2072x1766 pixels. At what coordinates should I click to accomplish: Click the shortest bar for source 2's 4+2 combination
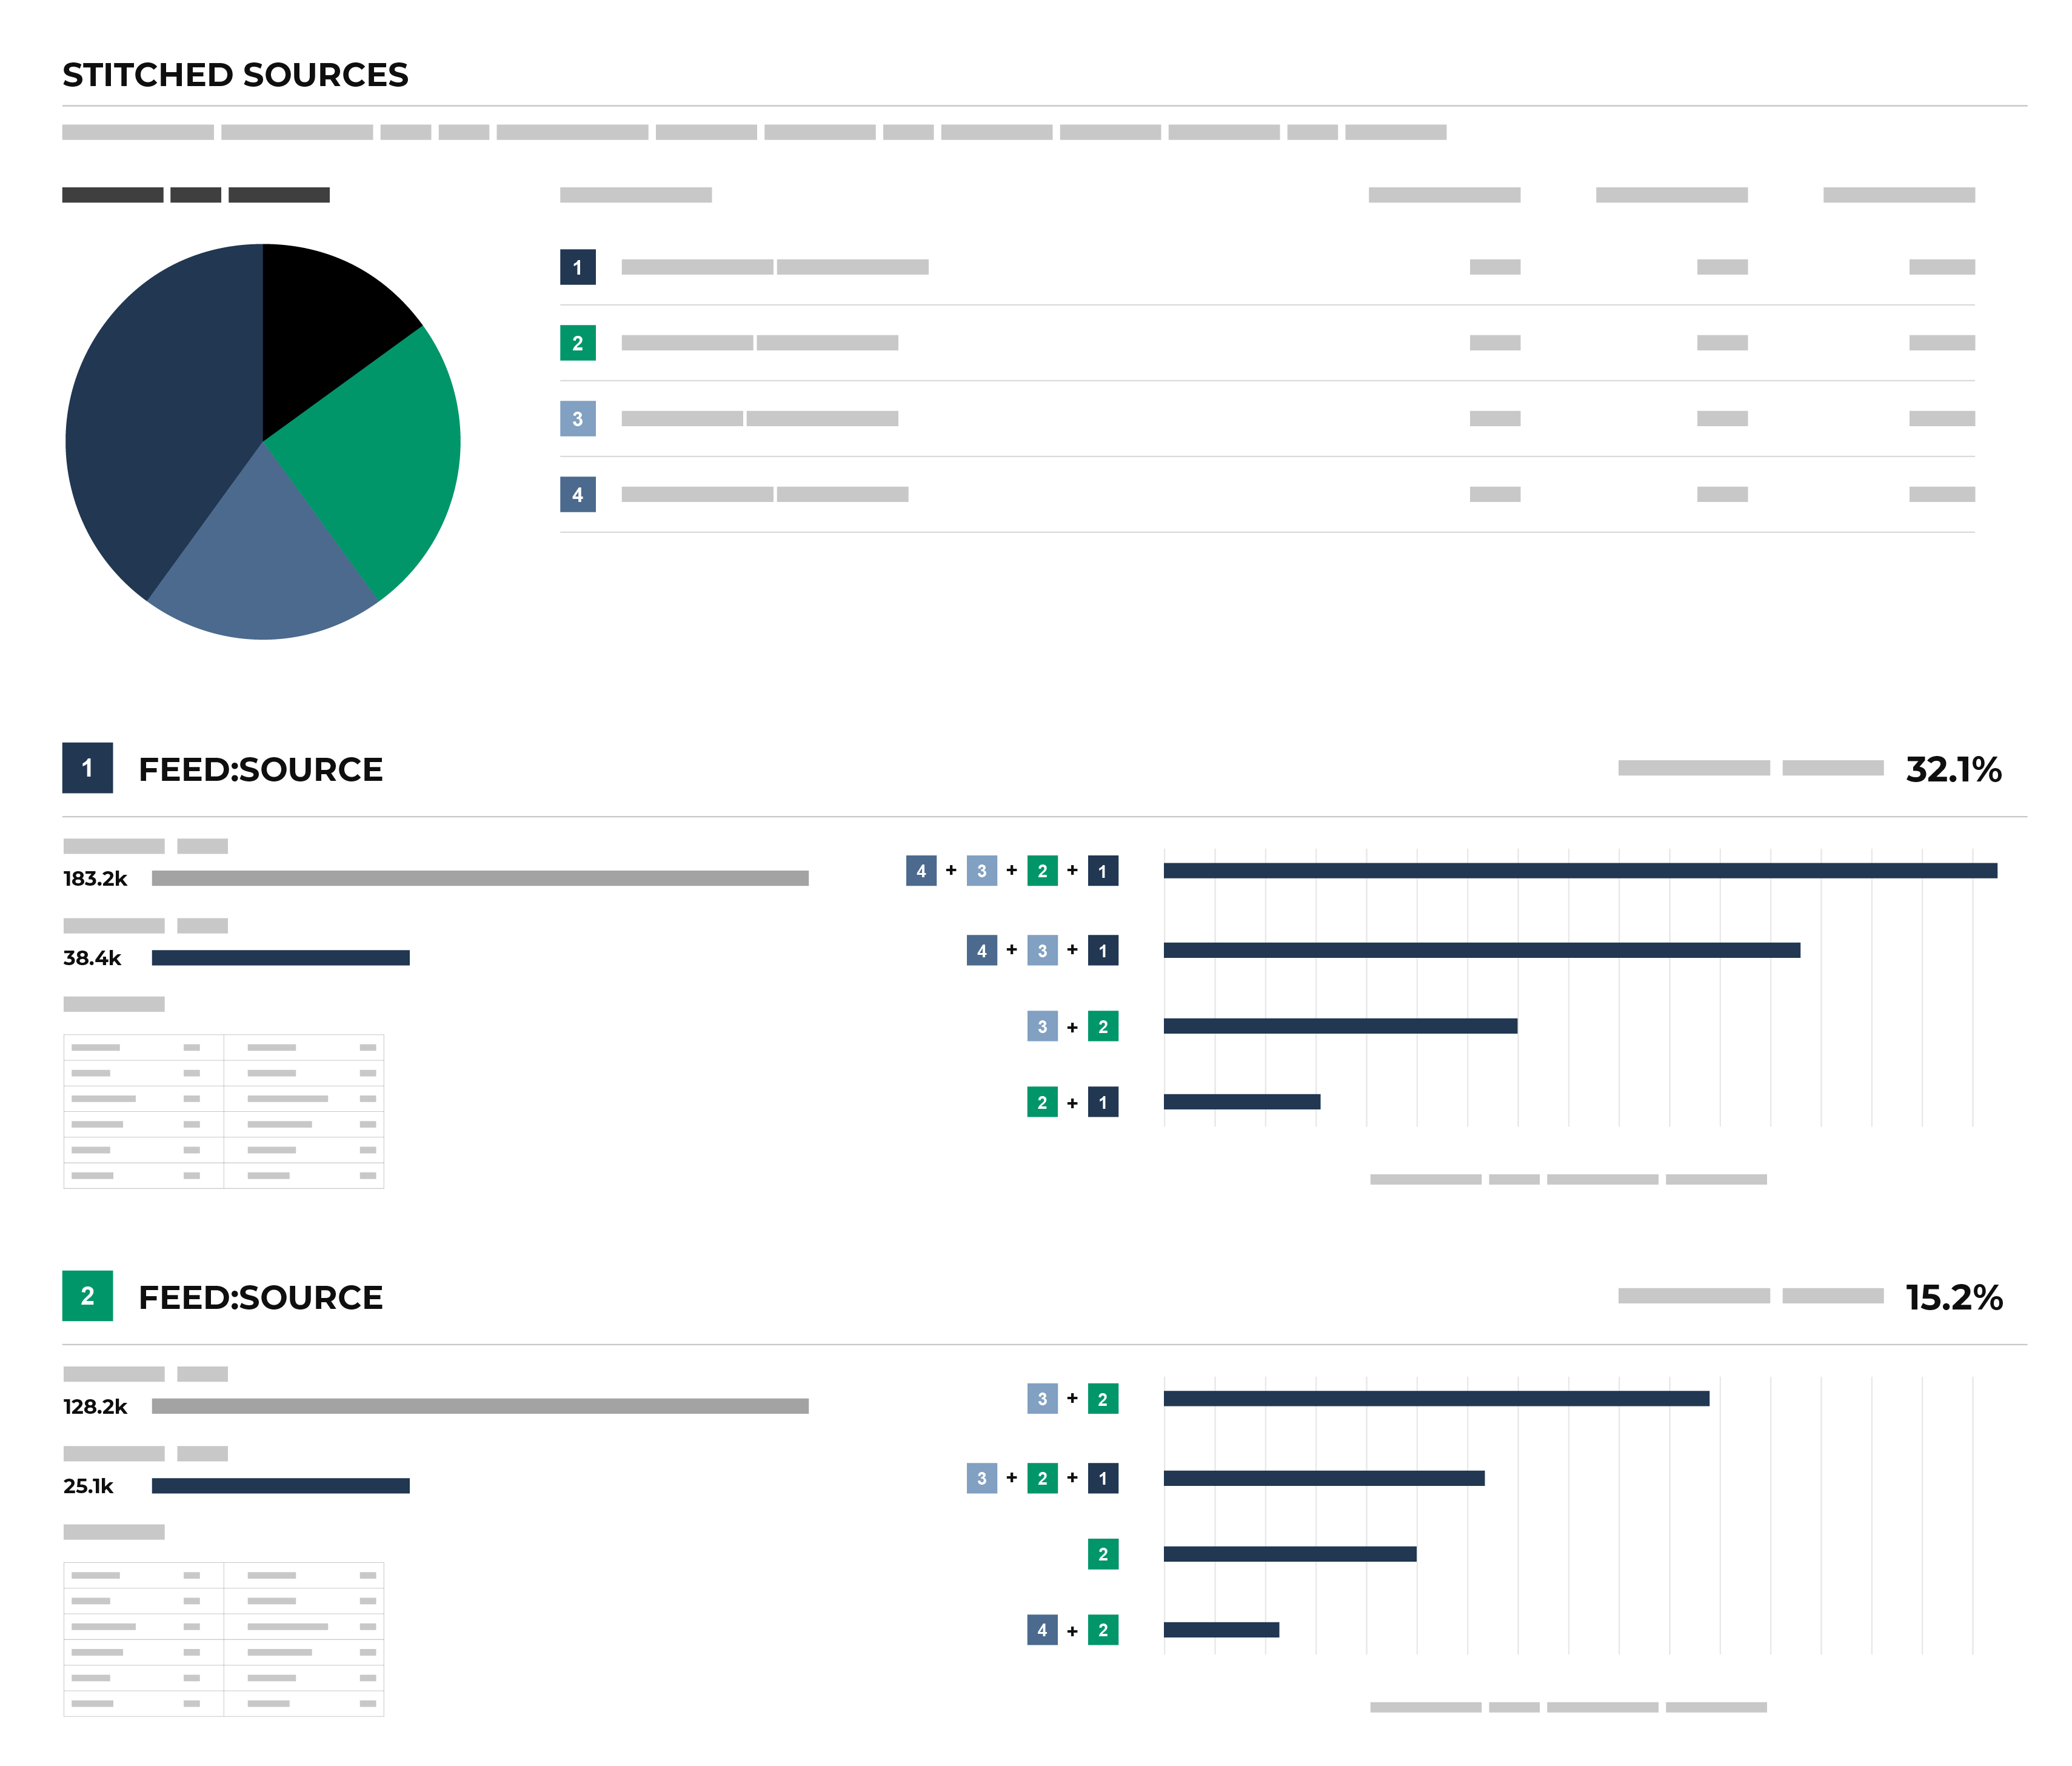[1222, 1630]
